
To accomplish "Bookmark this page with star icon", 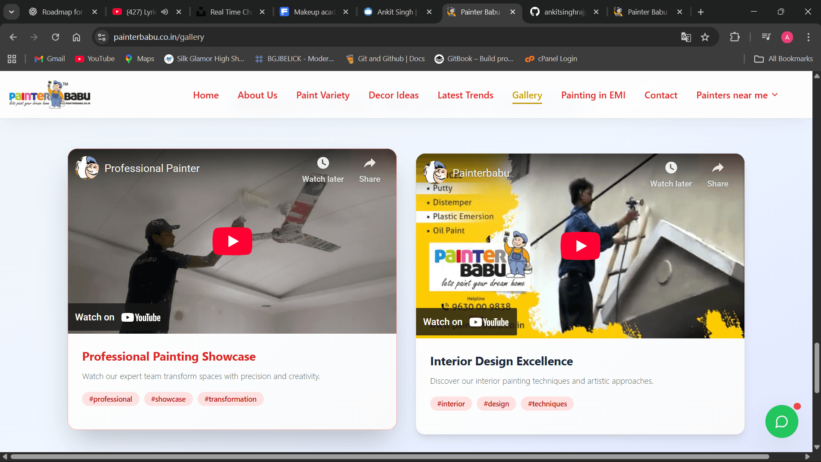I will pyautogui.click(x=705, y=37).
